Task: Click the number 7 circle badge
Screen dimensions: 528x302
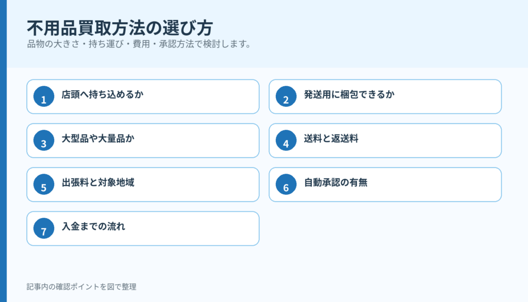Action: pyautogui.click(x=44, y=229)
